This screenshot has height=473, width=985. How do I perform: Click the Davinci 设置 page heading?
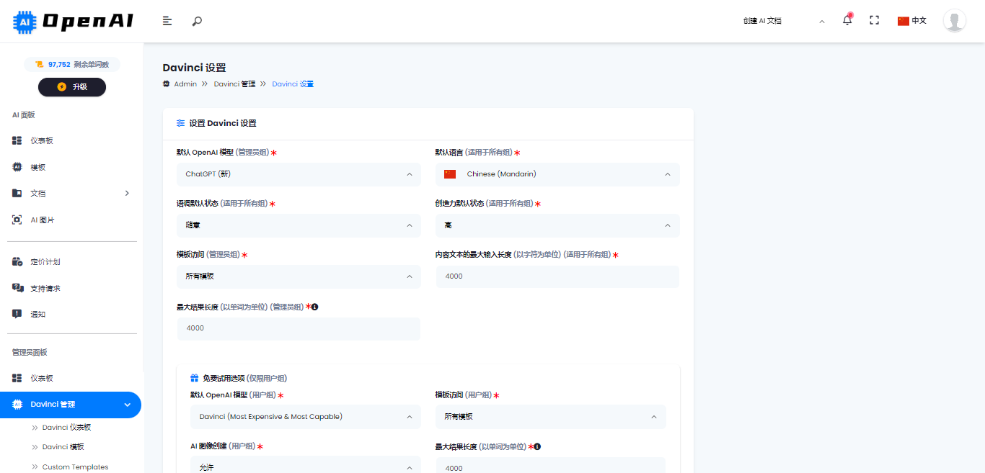[194, 68]
